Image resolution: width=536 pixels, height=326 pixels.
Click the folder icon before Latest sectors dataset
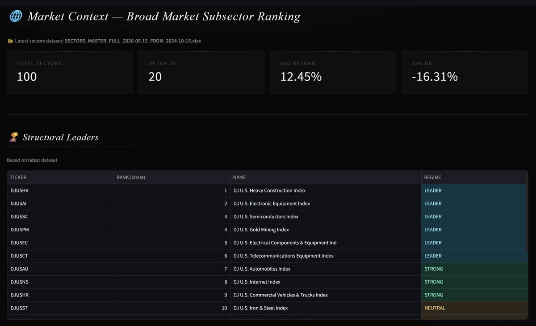(10, 41)
